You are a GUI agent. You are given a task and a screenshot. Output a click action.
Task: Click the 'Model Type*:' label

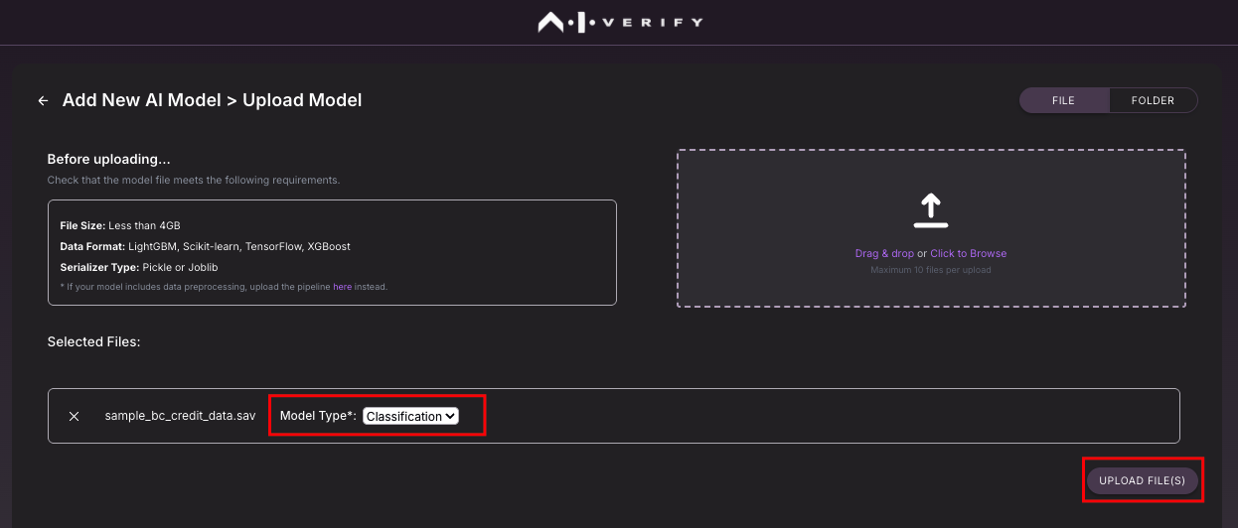coord(318,416)
